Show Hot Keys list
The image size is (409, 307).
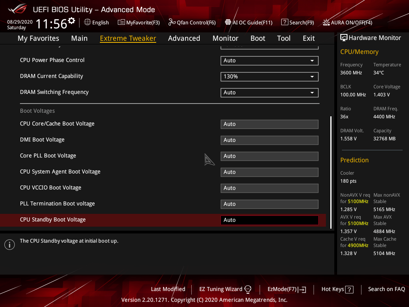(x=338, y=289)
